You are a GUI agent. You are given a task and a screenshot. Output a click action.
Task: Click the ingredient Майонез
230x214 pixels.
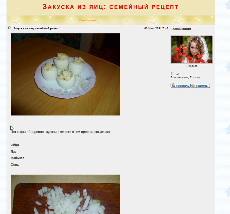[x=18, y=158]
